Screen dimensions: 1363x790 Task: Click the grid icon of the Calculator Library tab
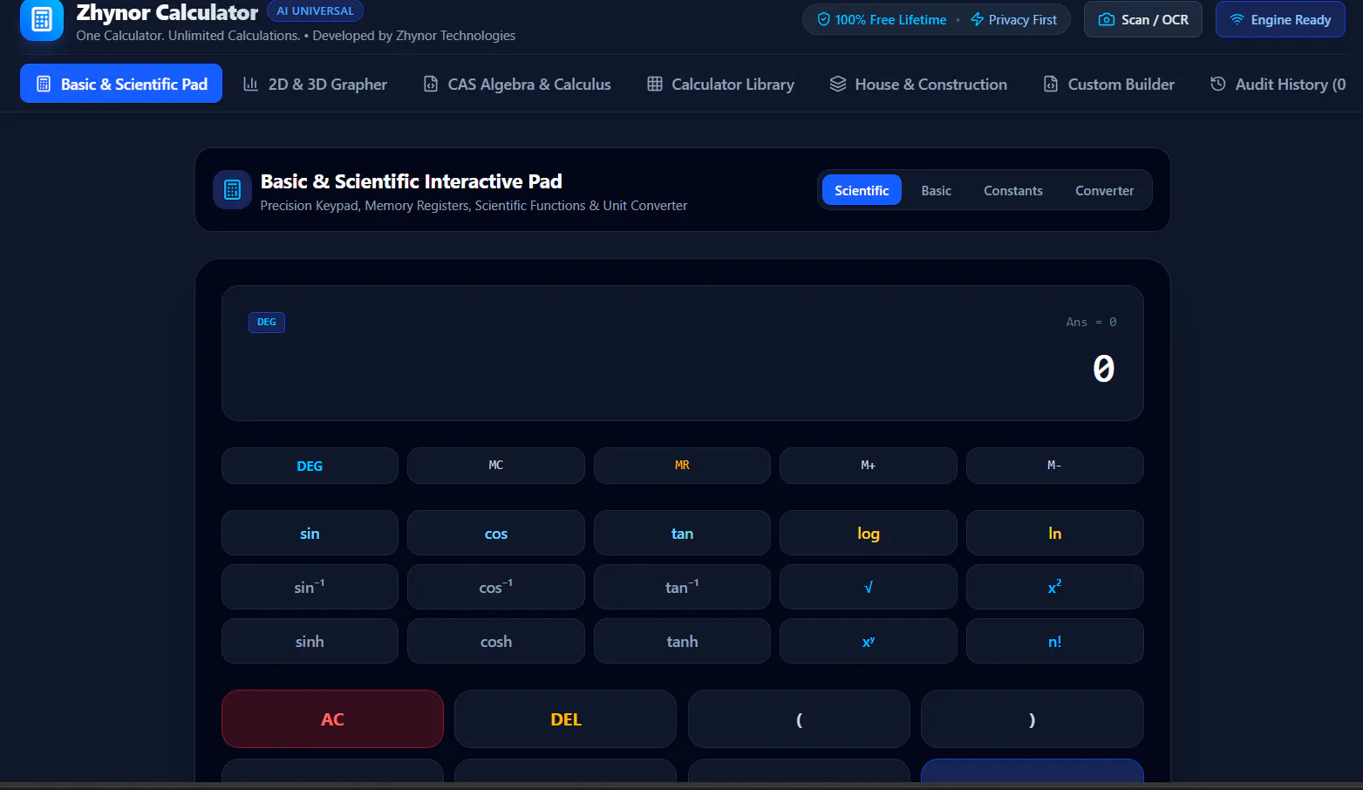pos(655,84)
